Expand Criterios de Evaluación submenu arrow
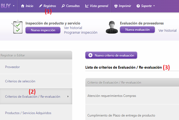Image resolution: width=179 pixels, height=120 pixels. click(x=68, y=96)
